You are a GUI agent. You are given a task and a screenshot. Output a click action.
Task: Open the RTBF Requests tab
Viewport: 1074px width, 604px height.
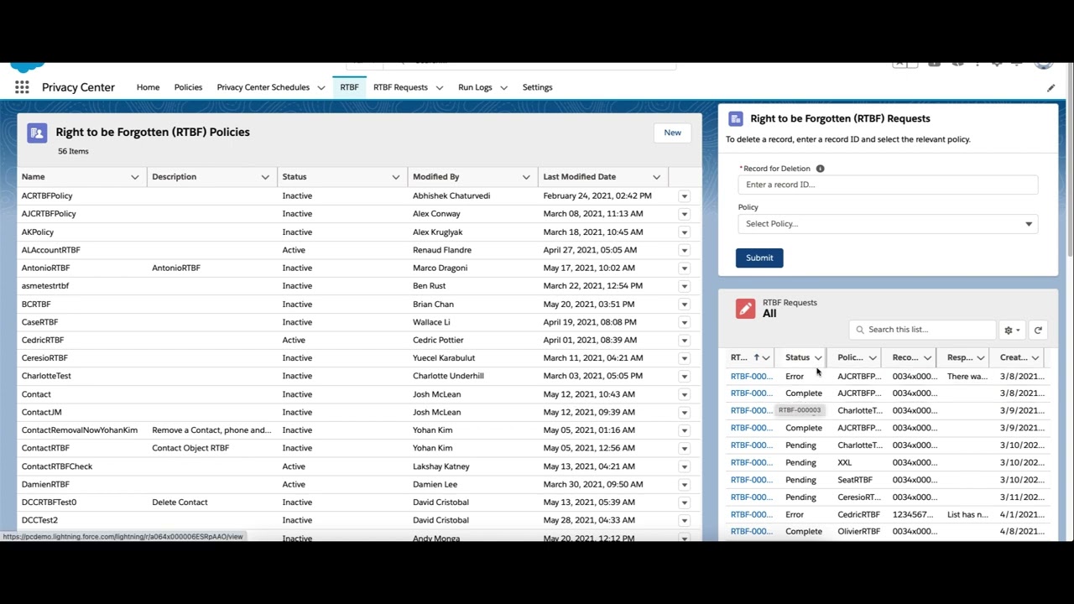400,87
